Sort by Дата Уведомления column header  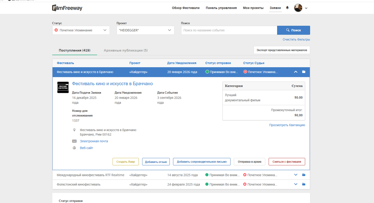click(182, 63)
